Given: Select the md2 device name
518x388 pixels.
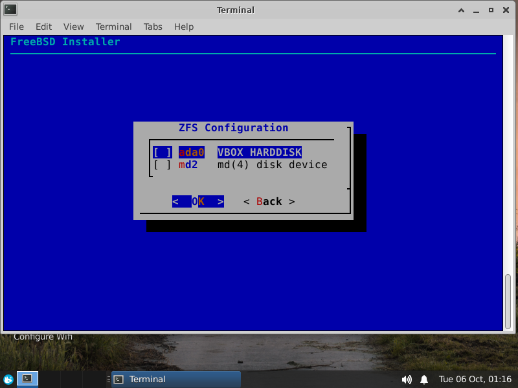Looking at the screenshot, I should [x=188, y=165].
